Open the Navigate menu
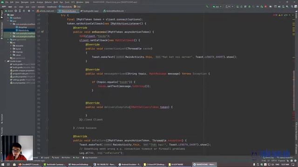This screenshot has width=298, height=167. tap(25, 2)
